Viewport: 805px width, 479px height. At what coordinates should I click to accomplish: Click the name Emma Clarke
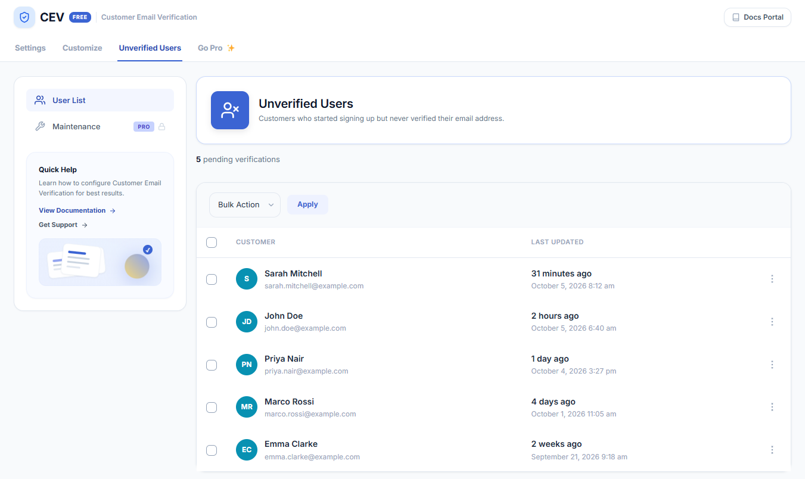point(291,444)
